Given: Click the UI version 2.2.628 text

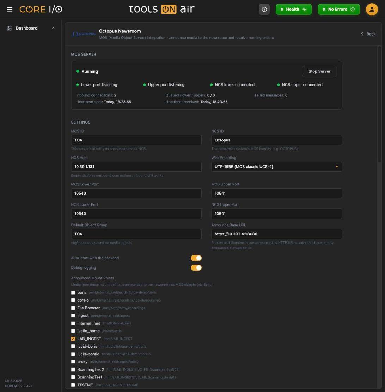Looking at the screenshot, I should [x=13, y=381].
